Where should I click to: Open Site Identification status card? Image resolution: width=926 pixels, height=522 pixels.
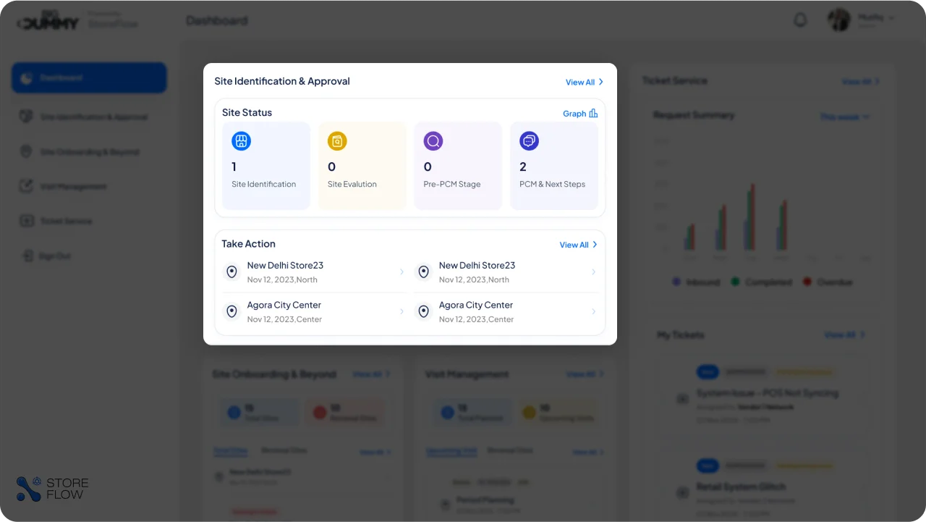tap(266, 166)
